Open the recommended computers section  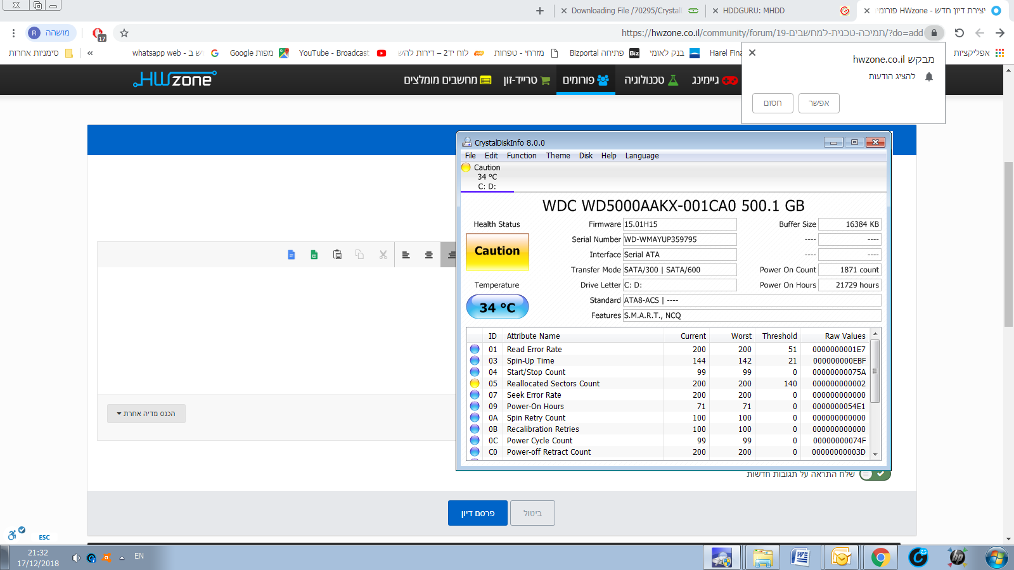tap(448, 80)
